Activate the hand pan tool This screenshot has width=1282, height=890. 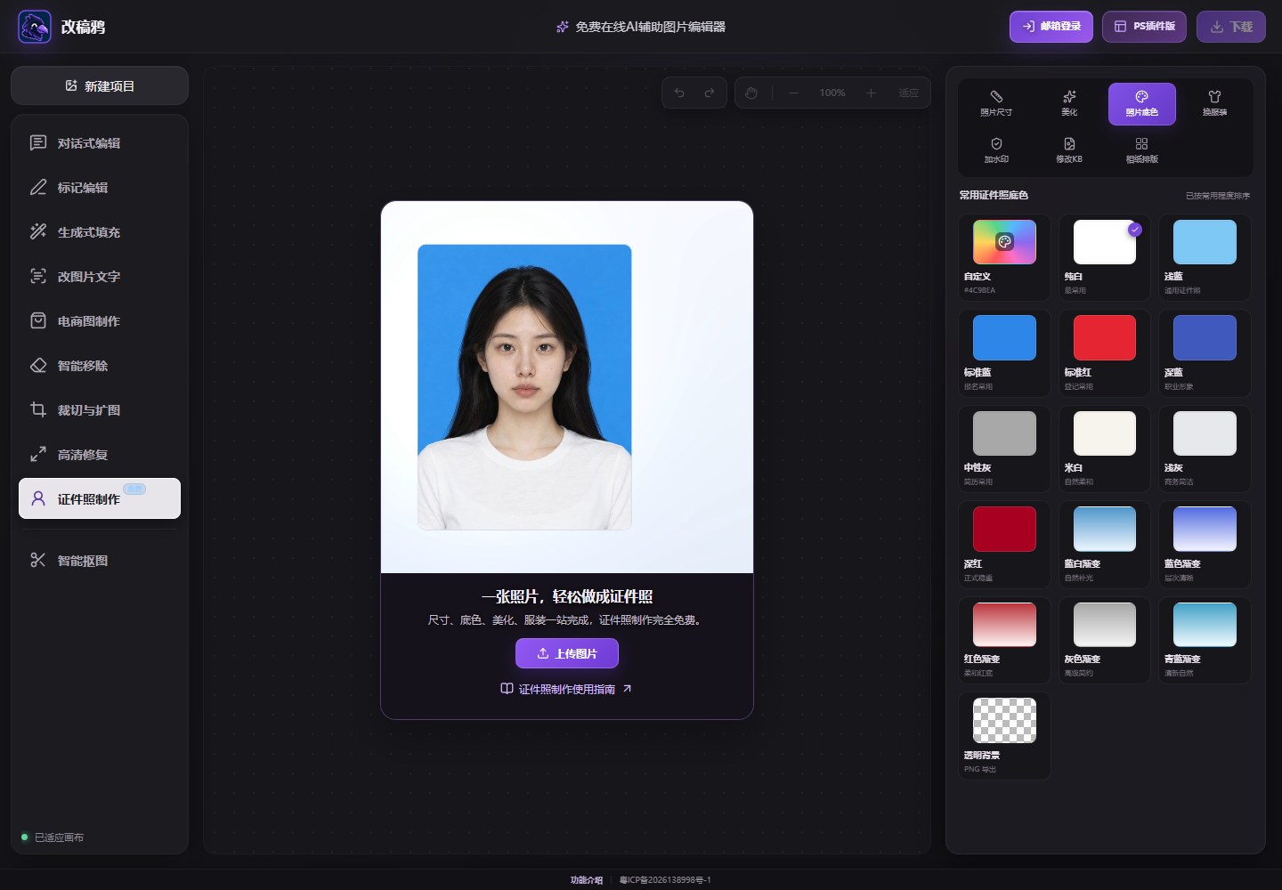pos(751,93)
